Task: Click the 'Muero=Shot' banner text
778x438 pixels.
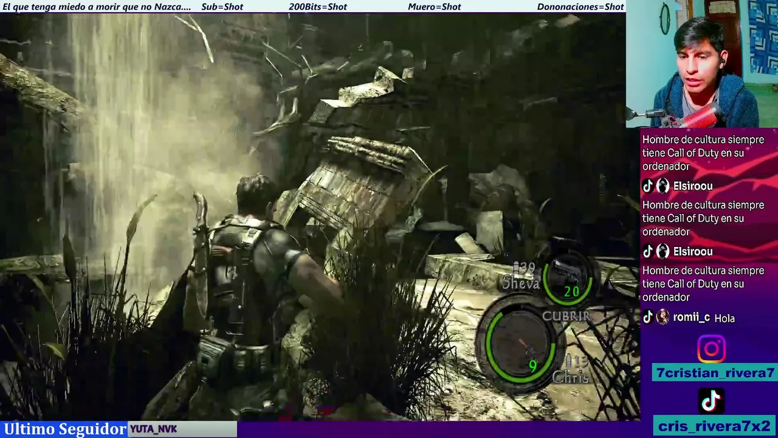Action: pyautogui.click(x=435, y=7)
